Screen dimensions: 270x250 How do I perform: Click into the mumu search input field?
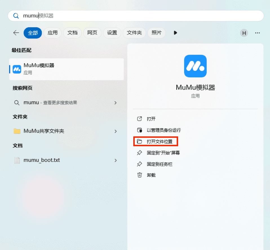(x=136, y=16)
